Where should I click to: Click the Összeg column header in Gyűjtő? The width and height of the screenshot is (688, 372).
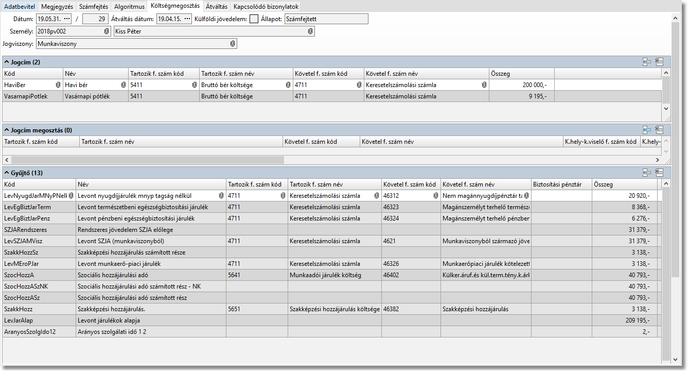[624, 184]
